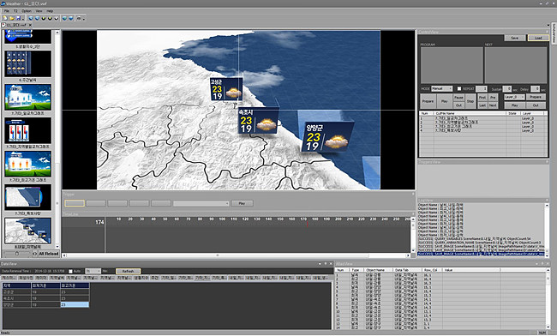Click the Prepare button beside Layer_0 dropdown
Image resolution: width=557 pixels, height=336 pixels.
coord(536,97)
